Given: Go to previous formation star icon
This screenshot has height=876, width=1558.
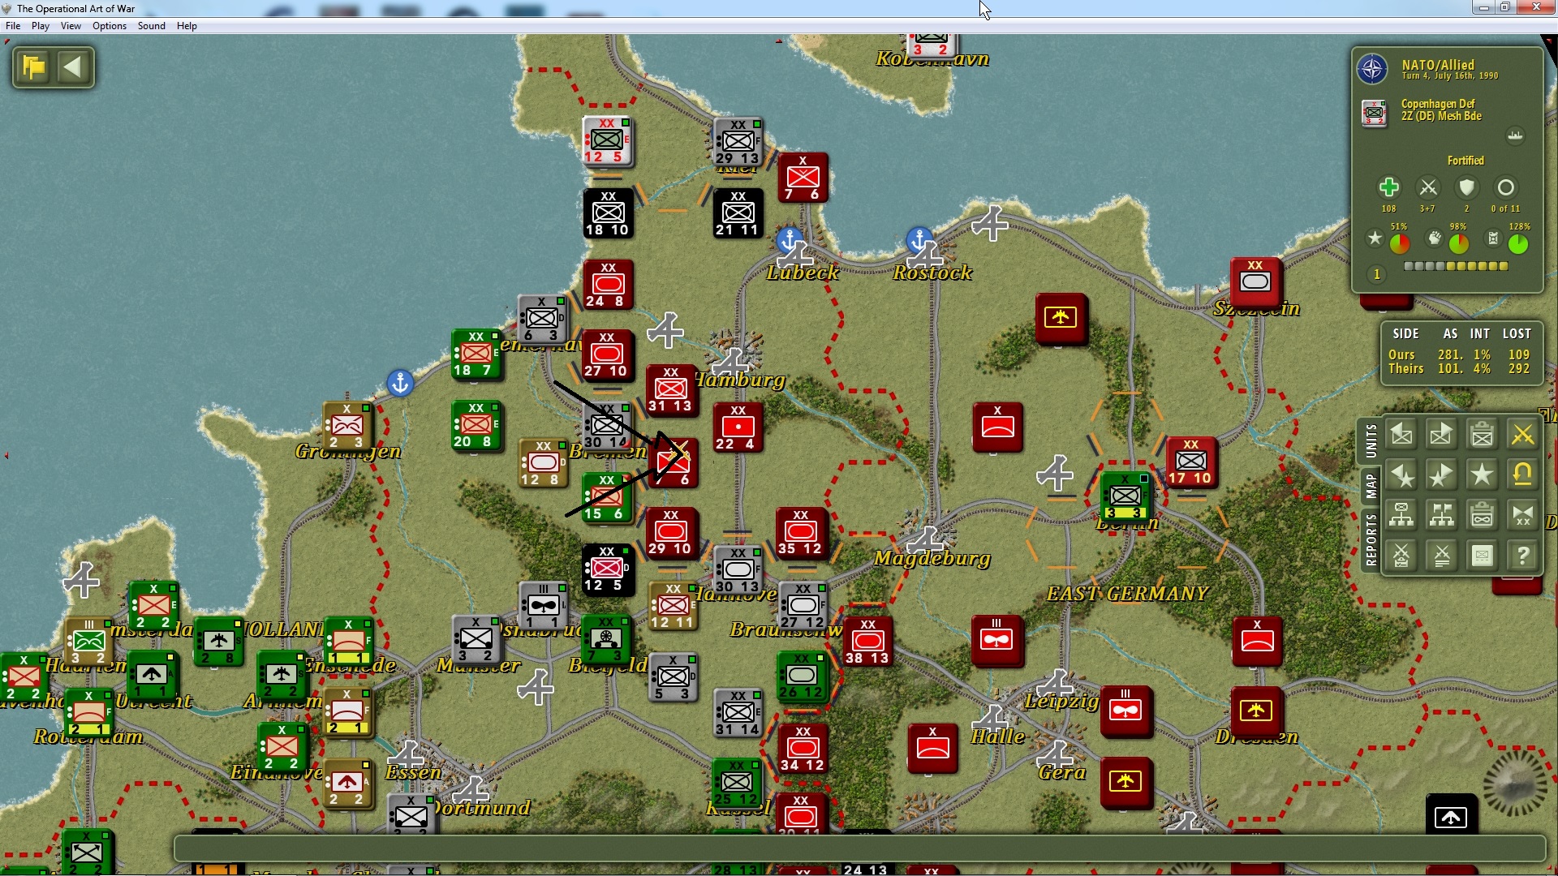Looking at the screenshot, I should (1401, 475).
